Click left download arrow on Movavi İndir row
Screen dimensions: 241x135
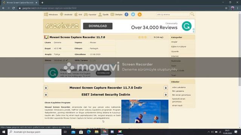point(46,88)
